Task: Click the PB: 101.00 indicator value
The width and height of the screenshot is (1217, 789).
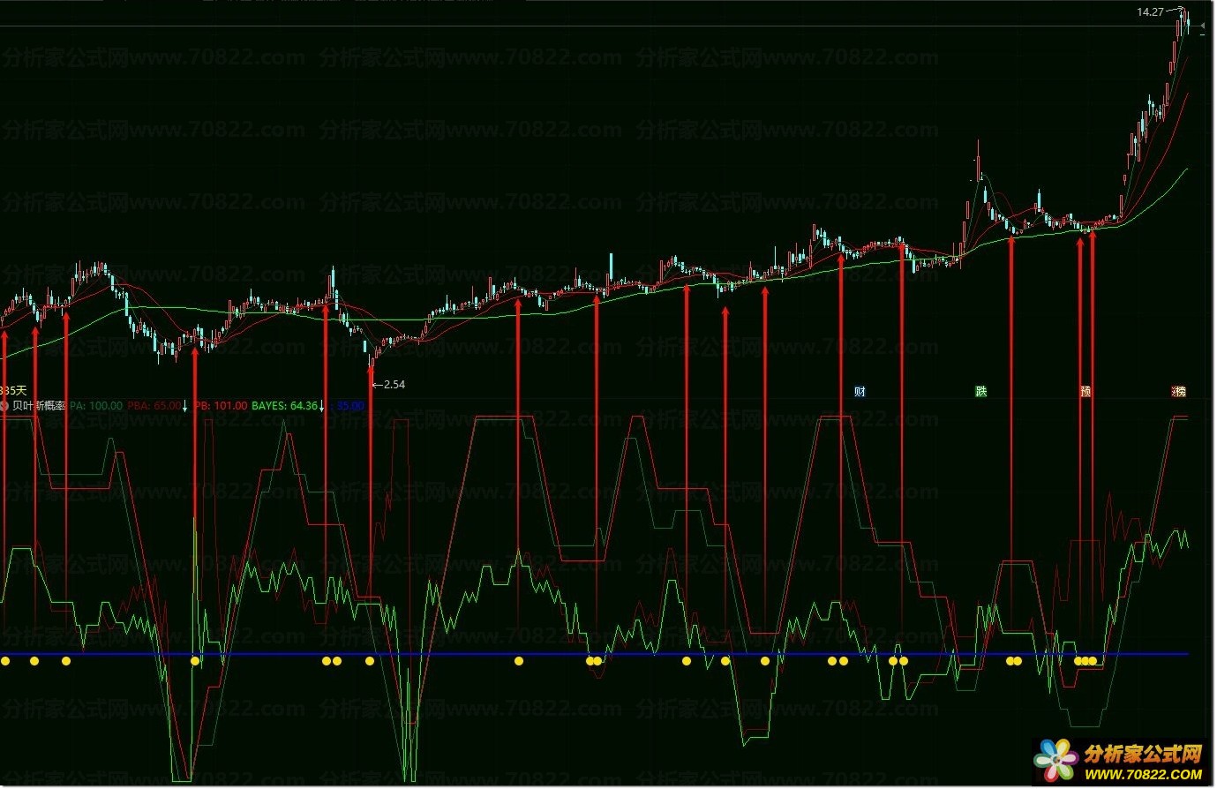Action: coord(221,406)
